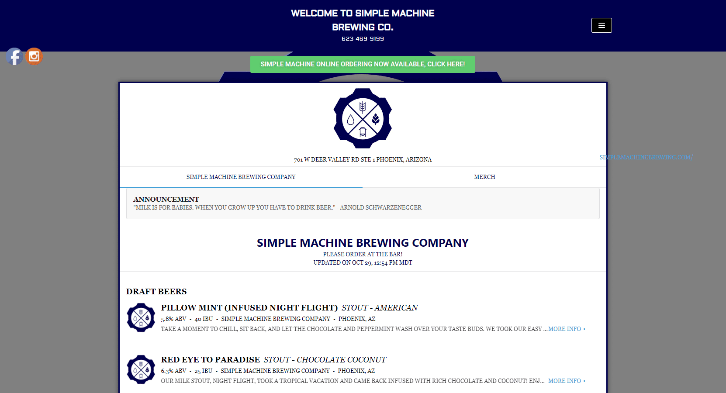Click the phone number 623-469-9199
This screenshot has height=393, width=726.
point(363,39)
